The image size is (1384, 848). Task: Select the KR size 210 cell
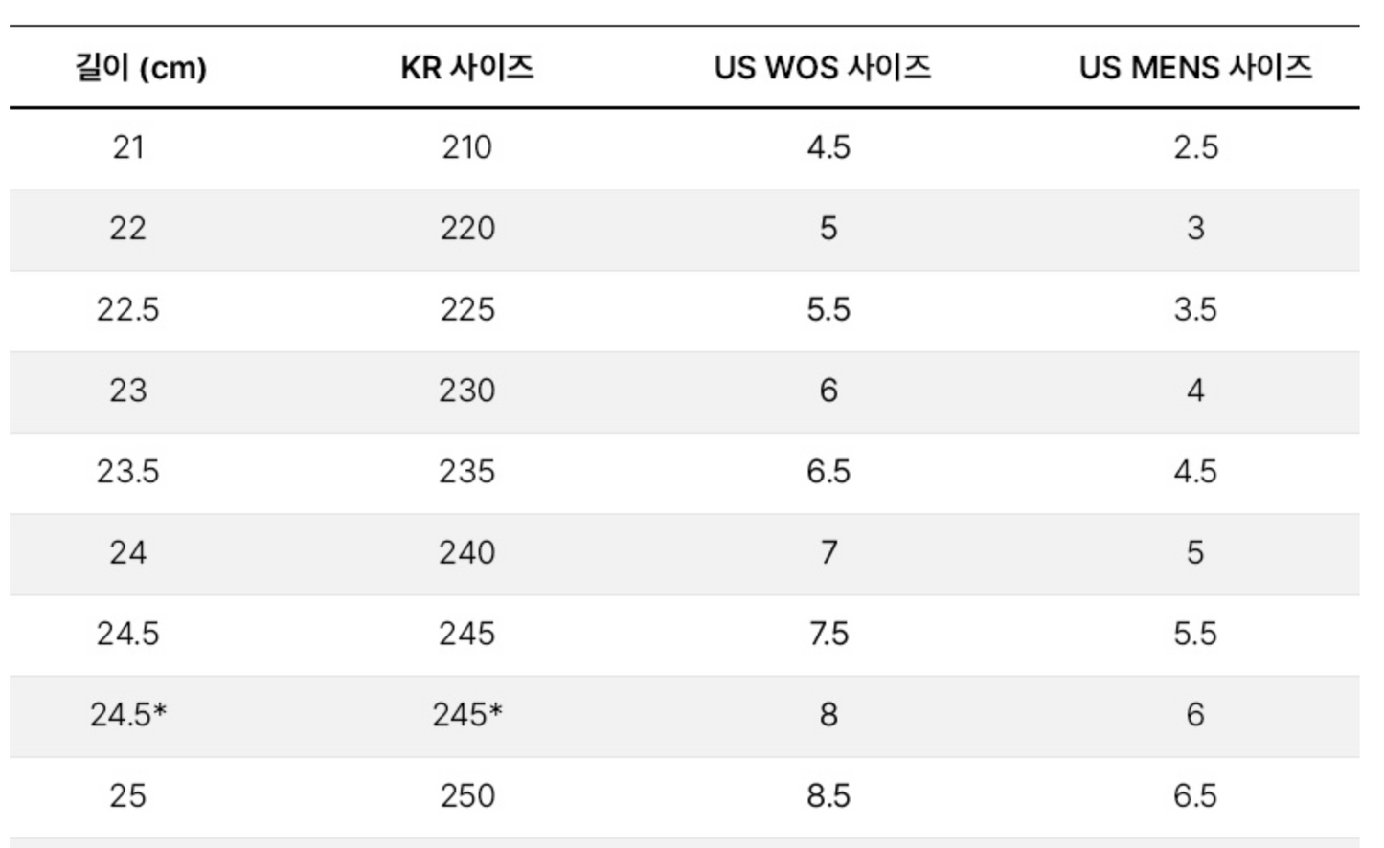[x=467, y=147]
